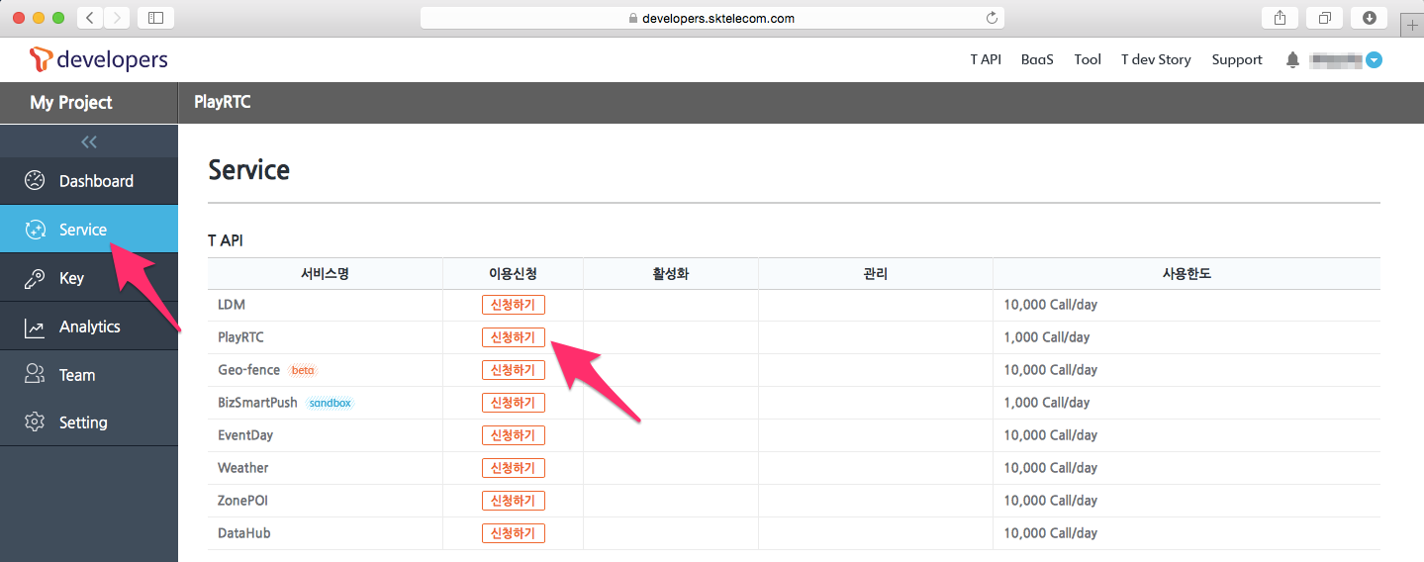Click 신청하기 button for Weather
This screenshot has height=562, width=1424.
click(513, 468)
